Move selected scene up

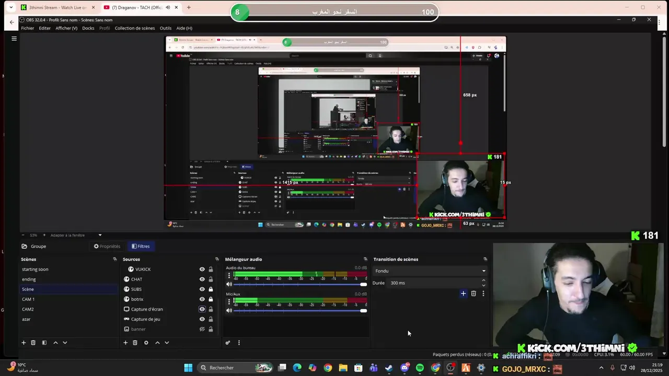coord(55,343)
